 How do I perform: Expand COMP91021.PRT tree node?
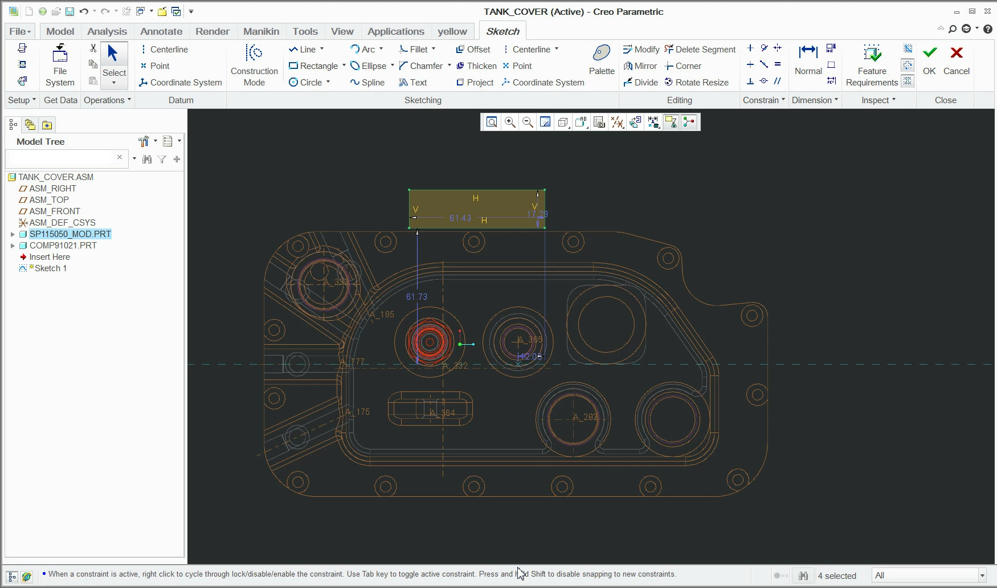click(x=13, y=246)
